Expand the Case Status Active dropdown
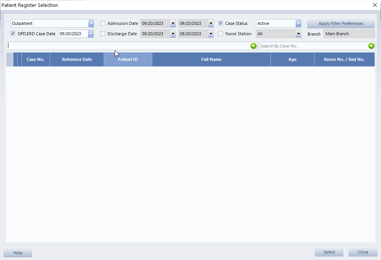381x260 pixels. [298, 23]
